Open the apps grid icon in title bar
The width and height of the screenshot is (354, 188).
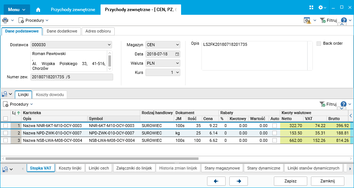pyautogui.click(x=311, y=7)
